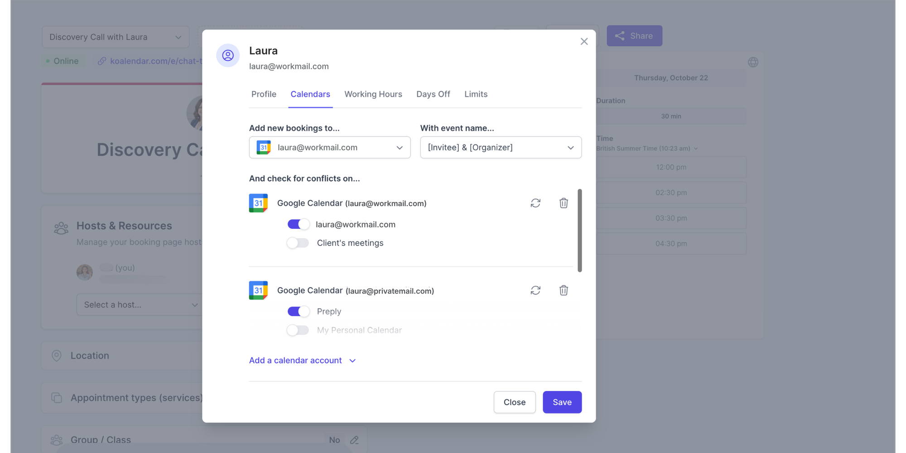Click the Appointment types copy icon
Image resolution: width=906 pixels, height=453 pixels.
coord(57,397)
